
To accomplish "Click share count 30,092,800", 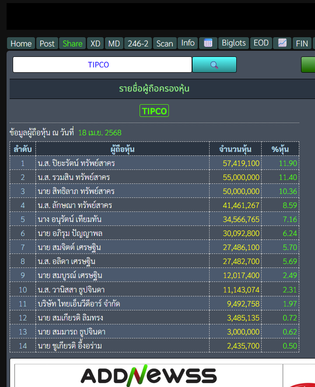I will coord(241,233).
